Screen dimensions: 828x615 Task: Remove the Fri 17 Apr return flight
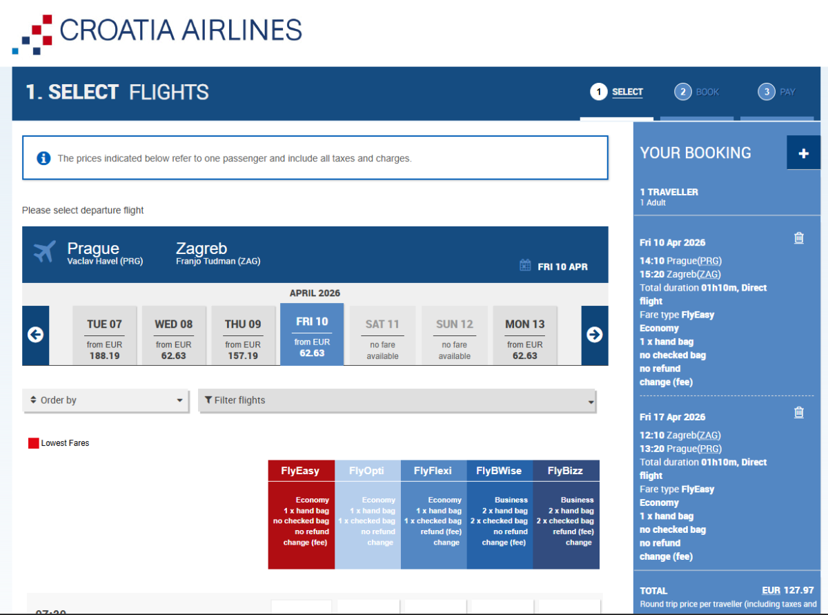coord(798,413)
